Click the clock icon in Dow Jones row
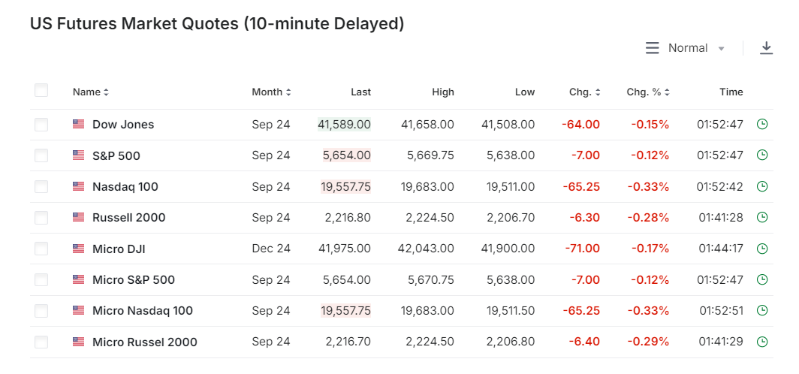Viewport: 799px width, 374px height. point(762,124)
